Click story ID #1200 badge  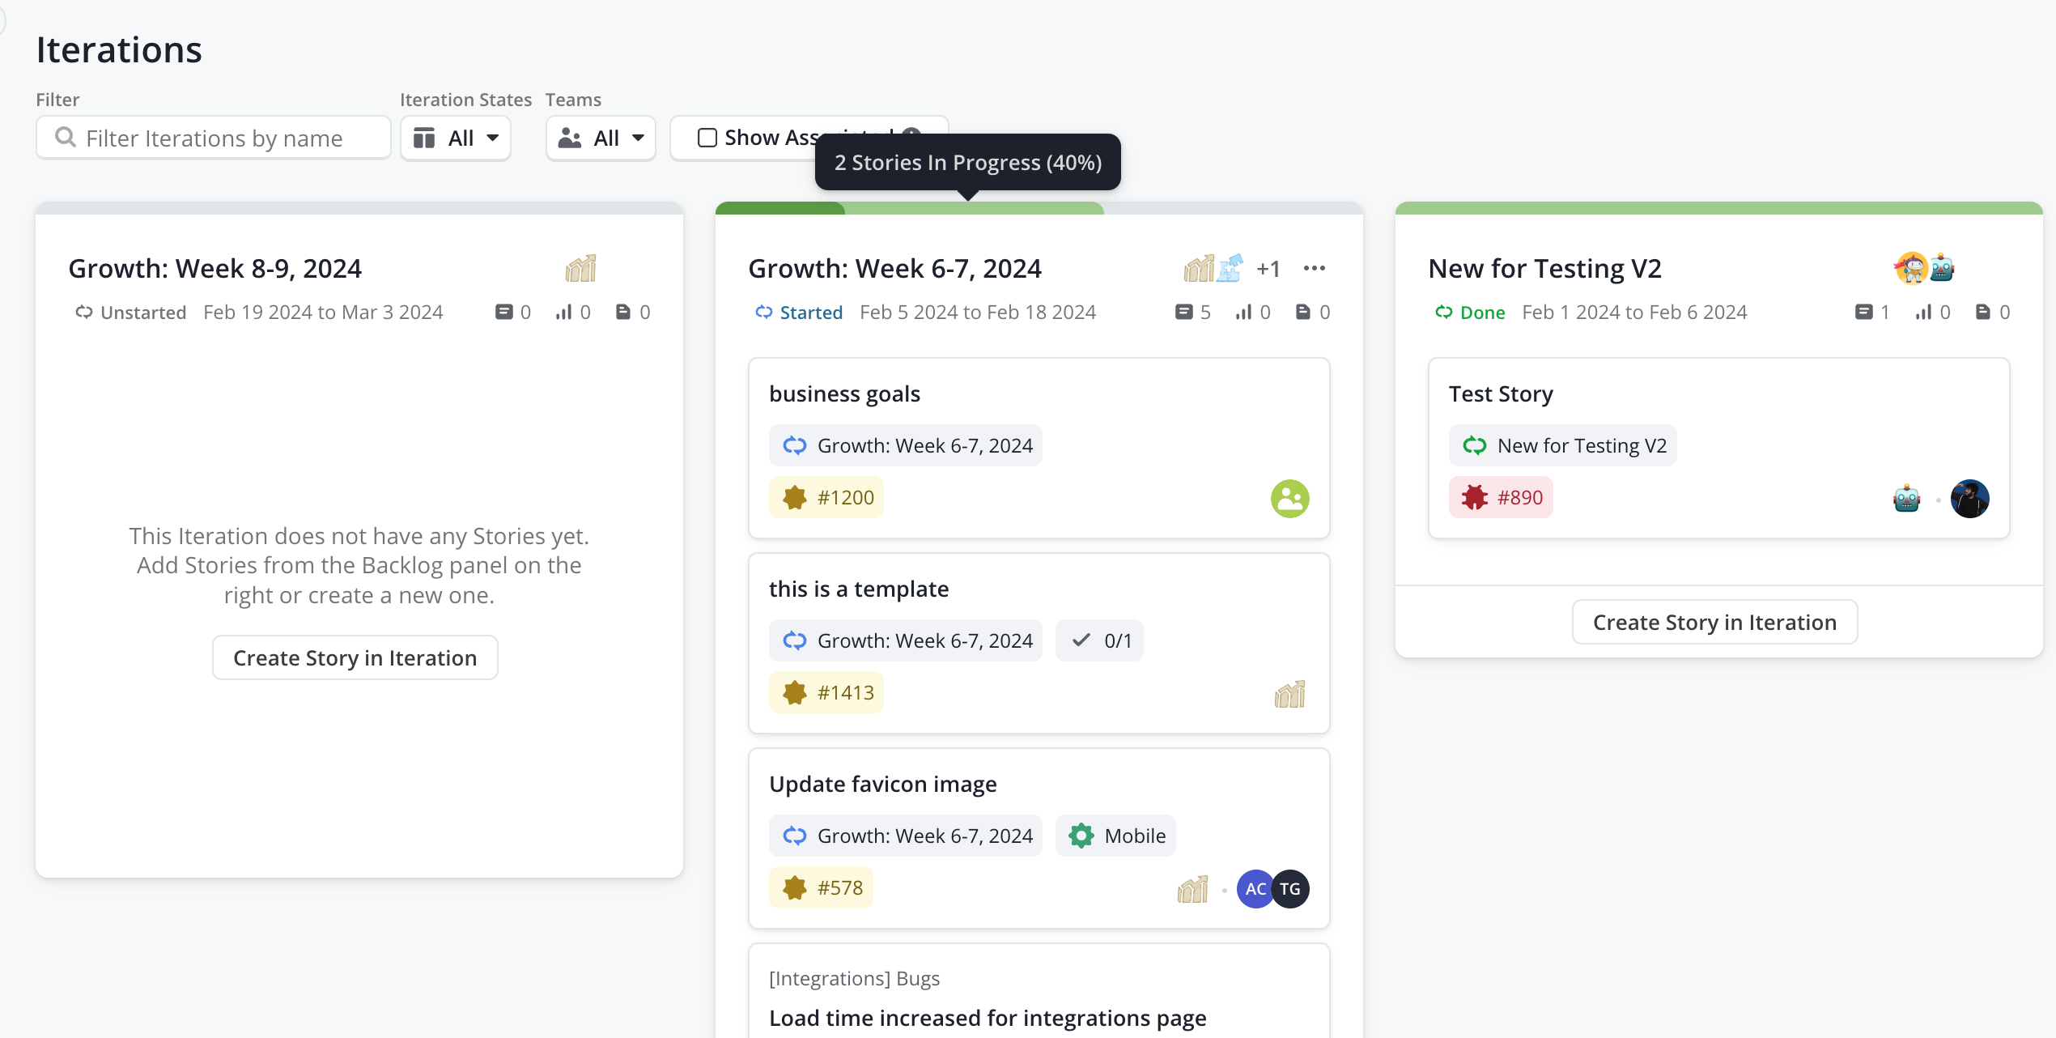point(826,497)
